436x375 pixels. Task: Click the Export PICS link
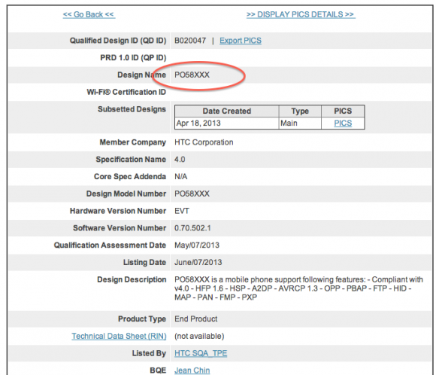point(241,41)
